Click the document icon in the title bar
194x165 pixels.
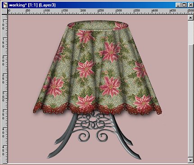[x=5, y=5]
